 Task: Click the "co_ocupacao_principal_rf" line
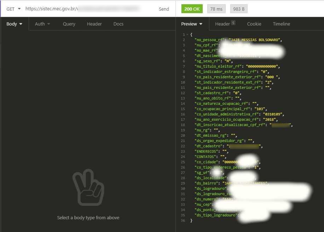point(231,109)
